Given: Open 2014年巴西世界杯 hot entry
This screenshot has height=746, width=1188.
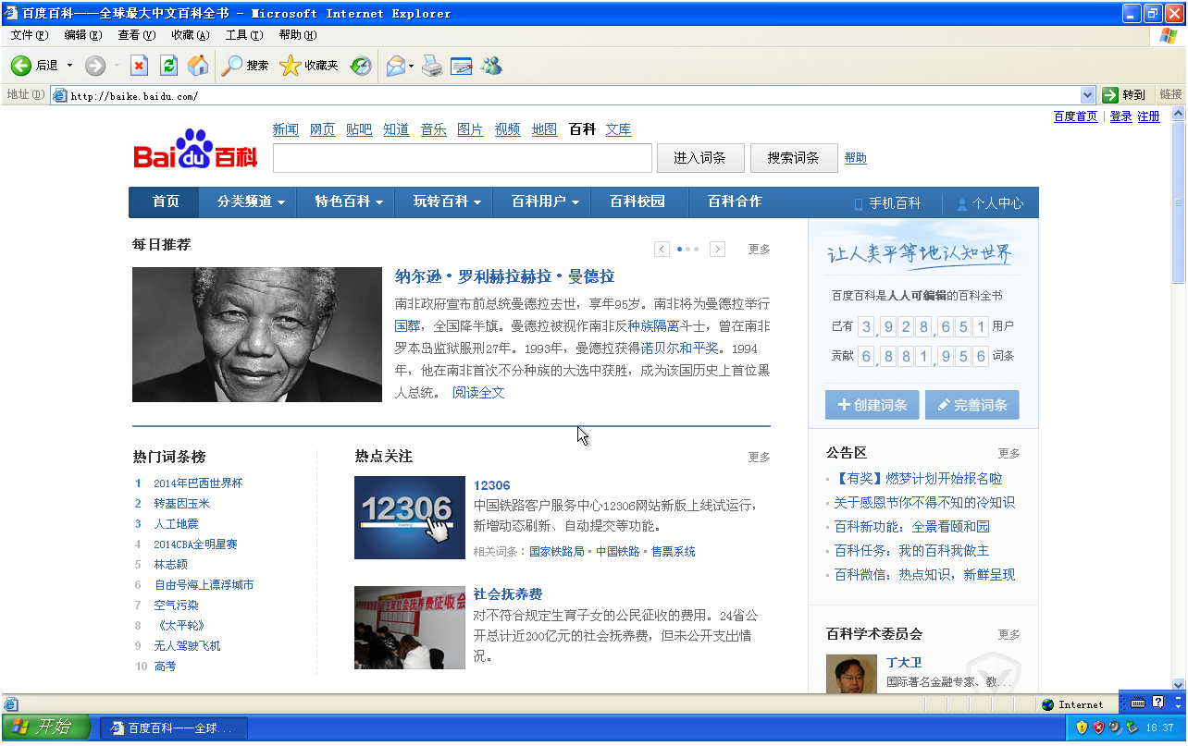Looking at the screenshot, I should click(x=198, y=483).
